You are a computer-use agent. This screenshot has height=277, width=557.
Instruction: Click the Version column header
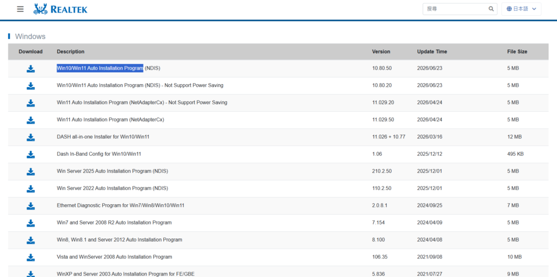(381, 52)
